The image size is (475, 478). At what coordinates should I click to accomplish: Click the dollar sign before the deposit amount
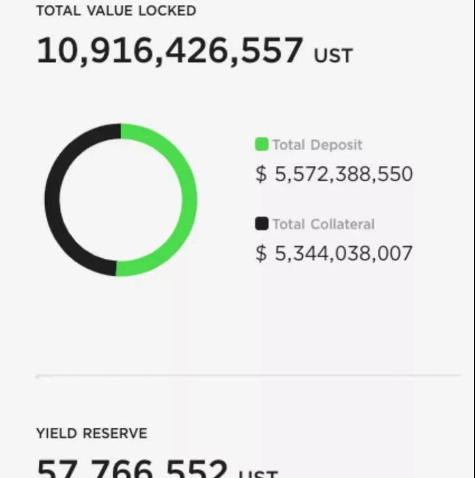(x=261, y=174)
